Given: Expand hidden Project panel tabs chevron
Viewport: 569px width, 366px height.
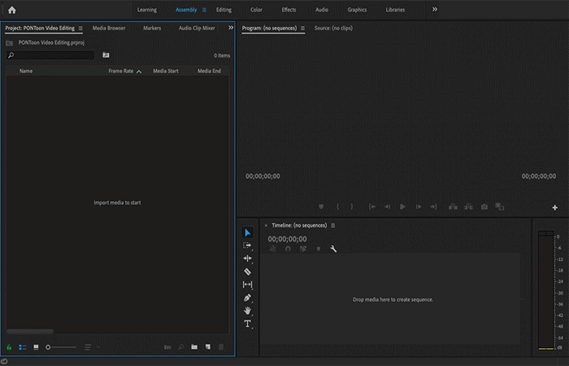Looking at the screenshot, I should click(x=231, y=28).
